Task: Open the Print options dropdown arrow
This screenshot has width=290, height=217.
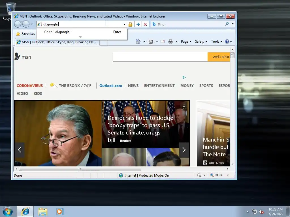Action: pyautogui.click(x=176, y=42)
